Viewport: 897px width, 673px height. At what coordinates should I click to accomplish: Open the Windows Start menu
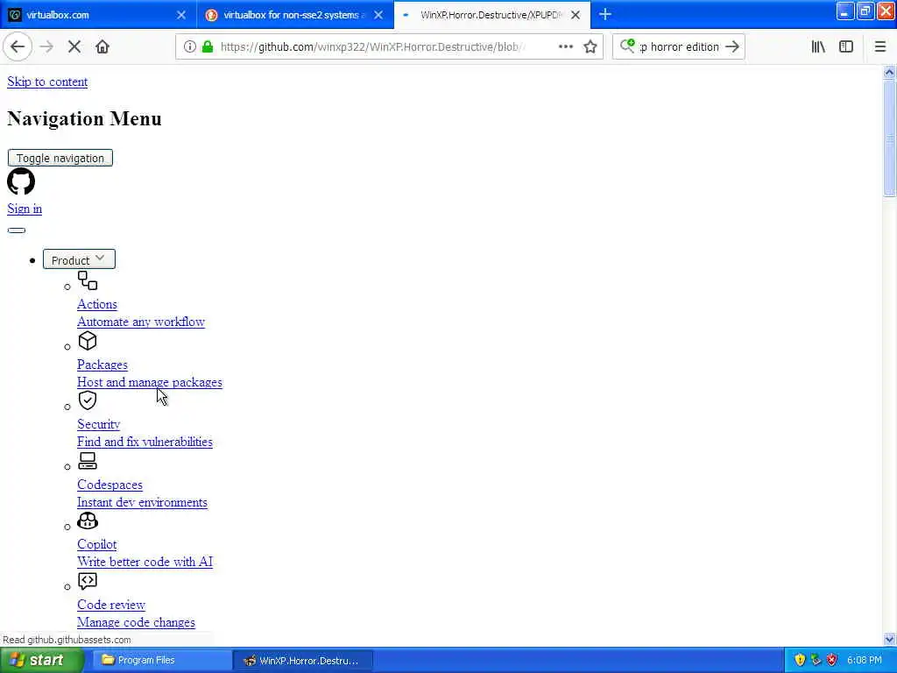pyautogui.click(x=40, y=661)
